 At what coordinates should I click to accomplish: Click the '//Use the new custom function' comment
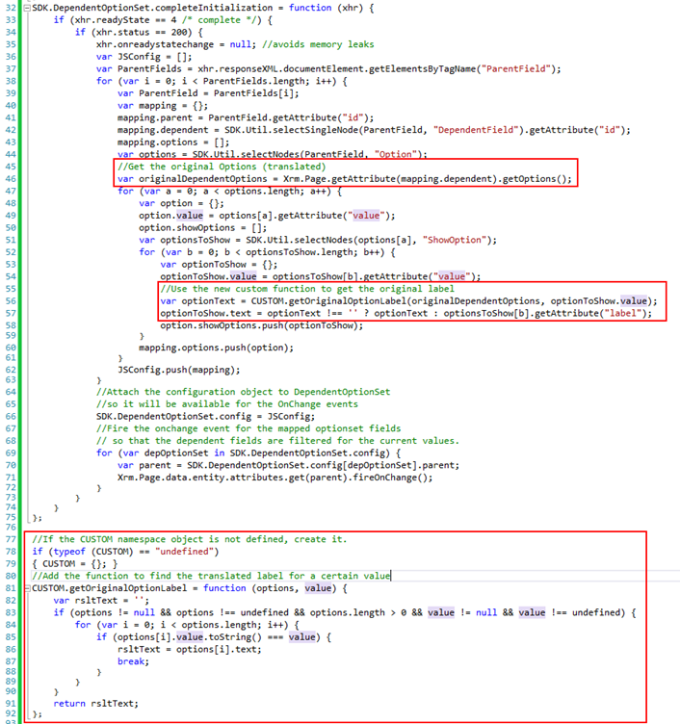307,289
